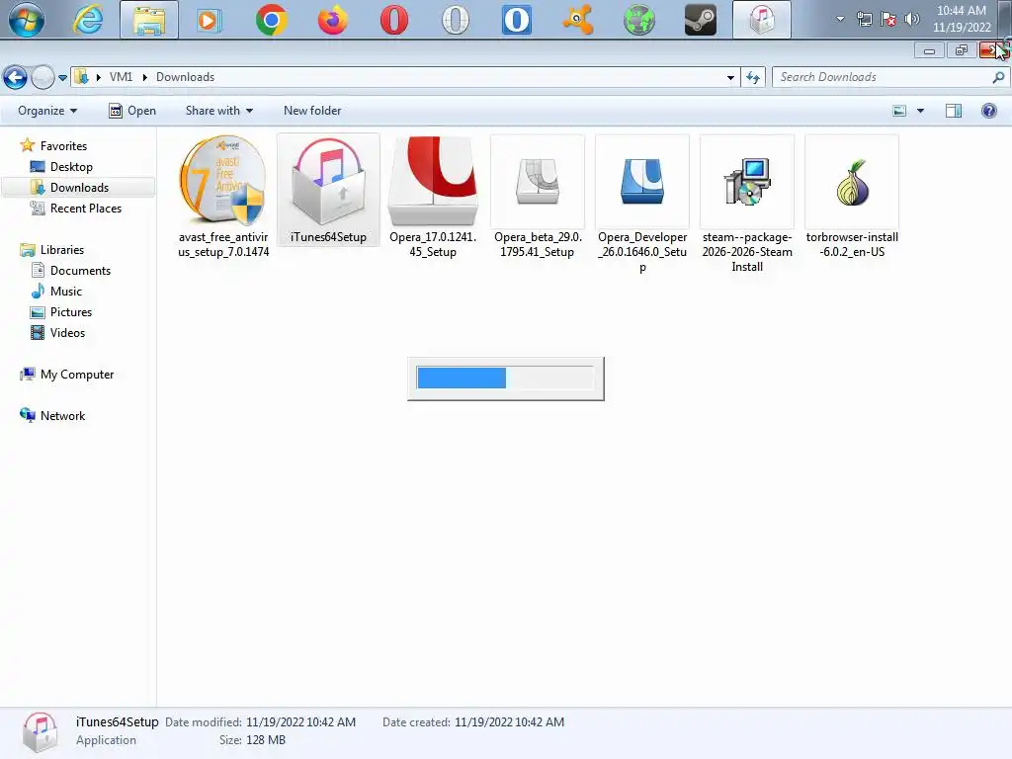1012x759 pixels.
Task: Select avast_free_antivirus_setup file
Action: (x=223, y=197)
